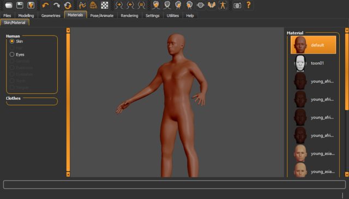Click symmetry icon with left-pointing arrow

[x=130, y=5]
